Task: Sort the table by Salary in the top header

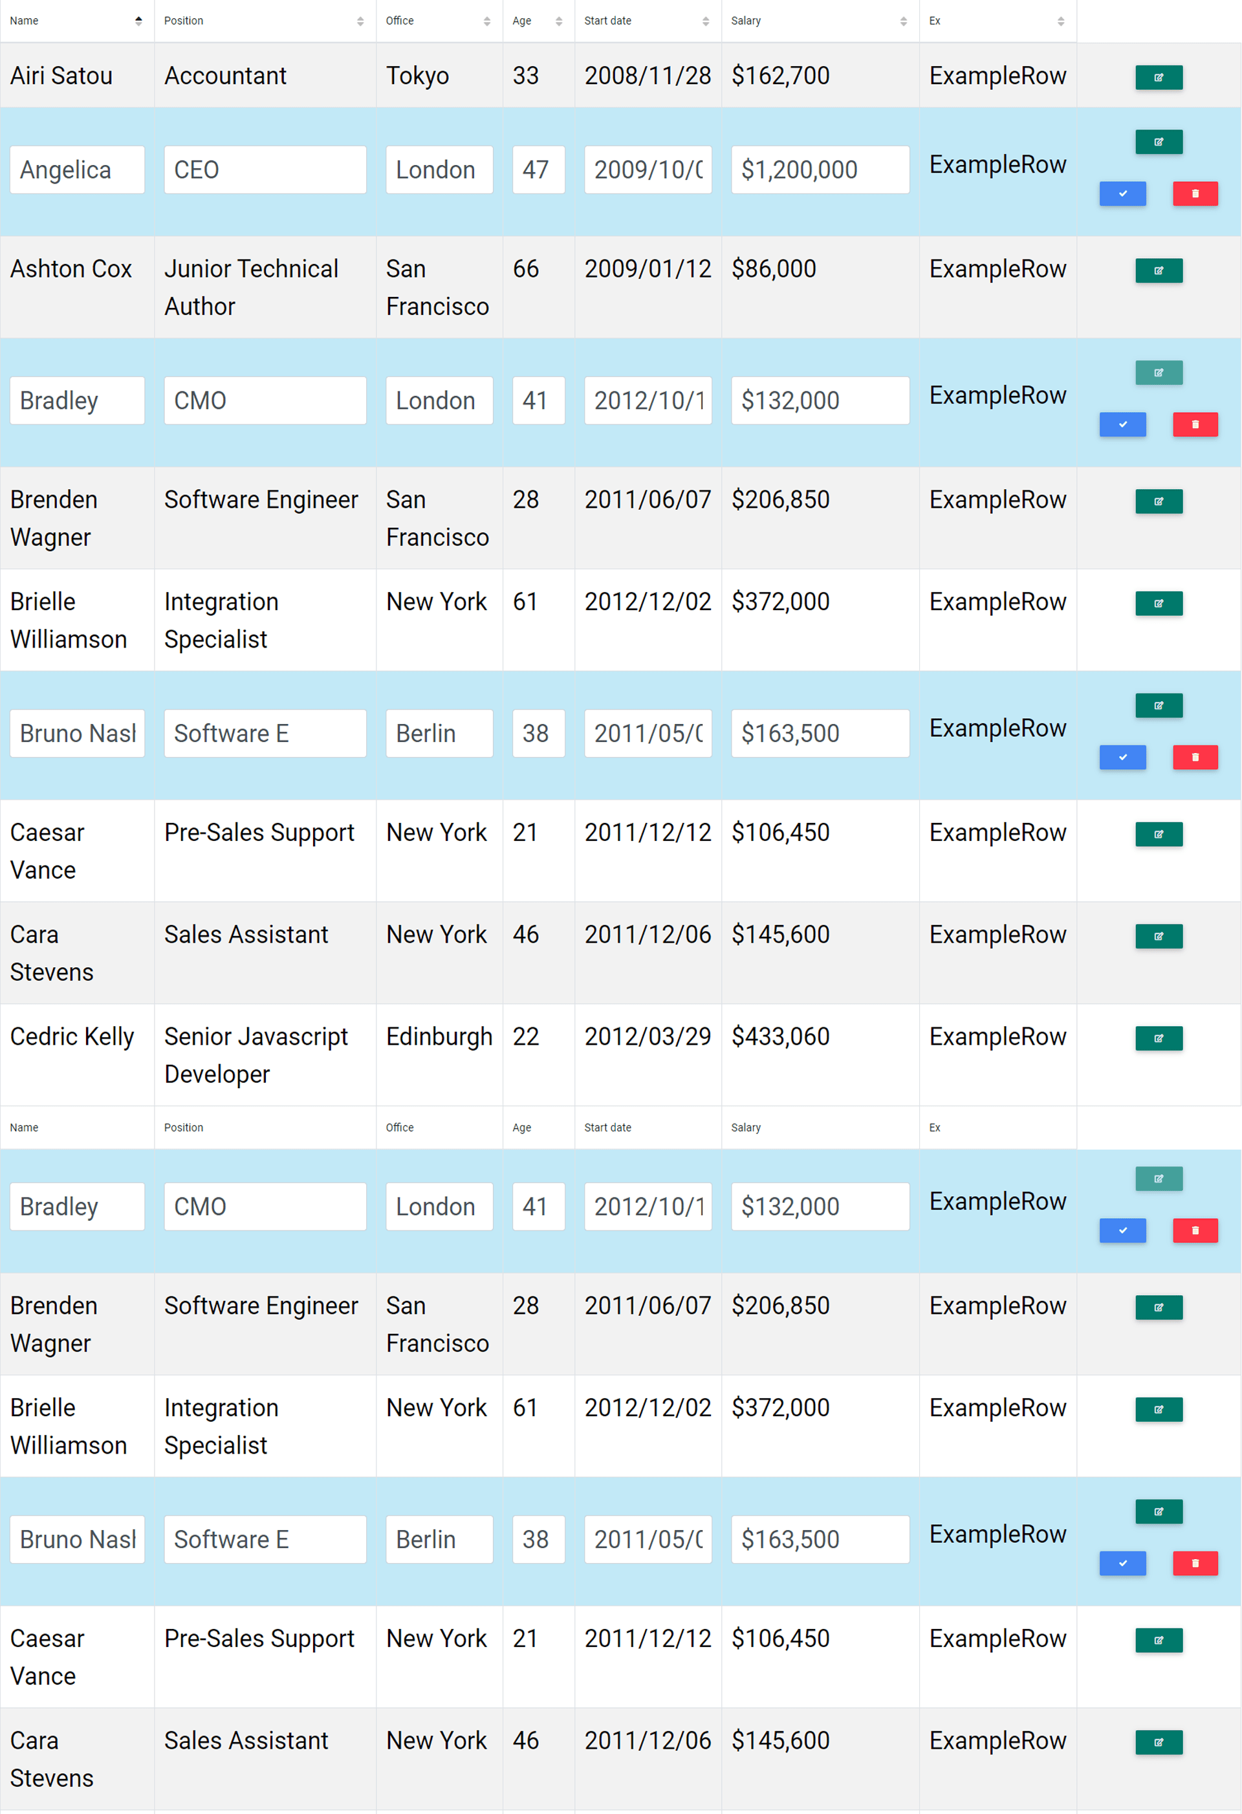Action: click(902, 21)
